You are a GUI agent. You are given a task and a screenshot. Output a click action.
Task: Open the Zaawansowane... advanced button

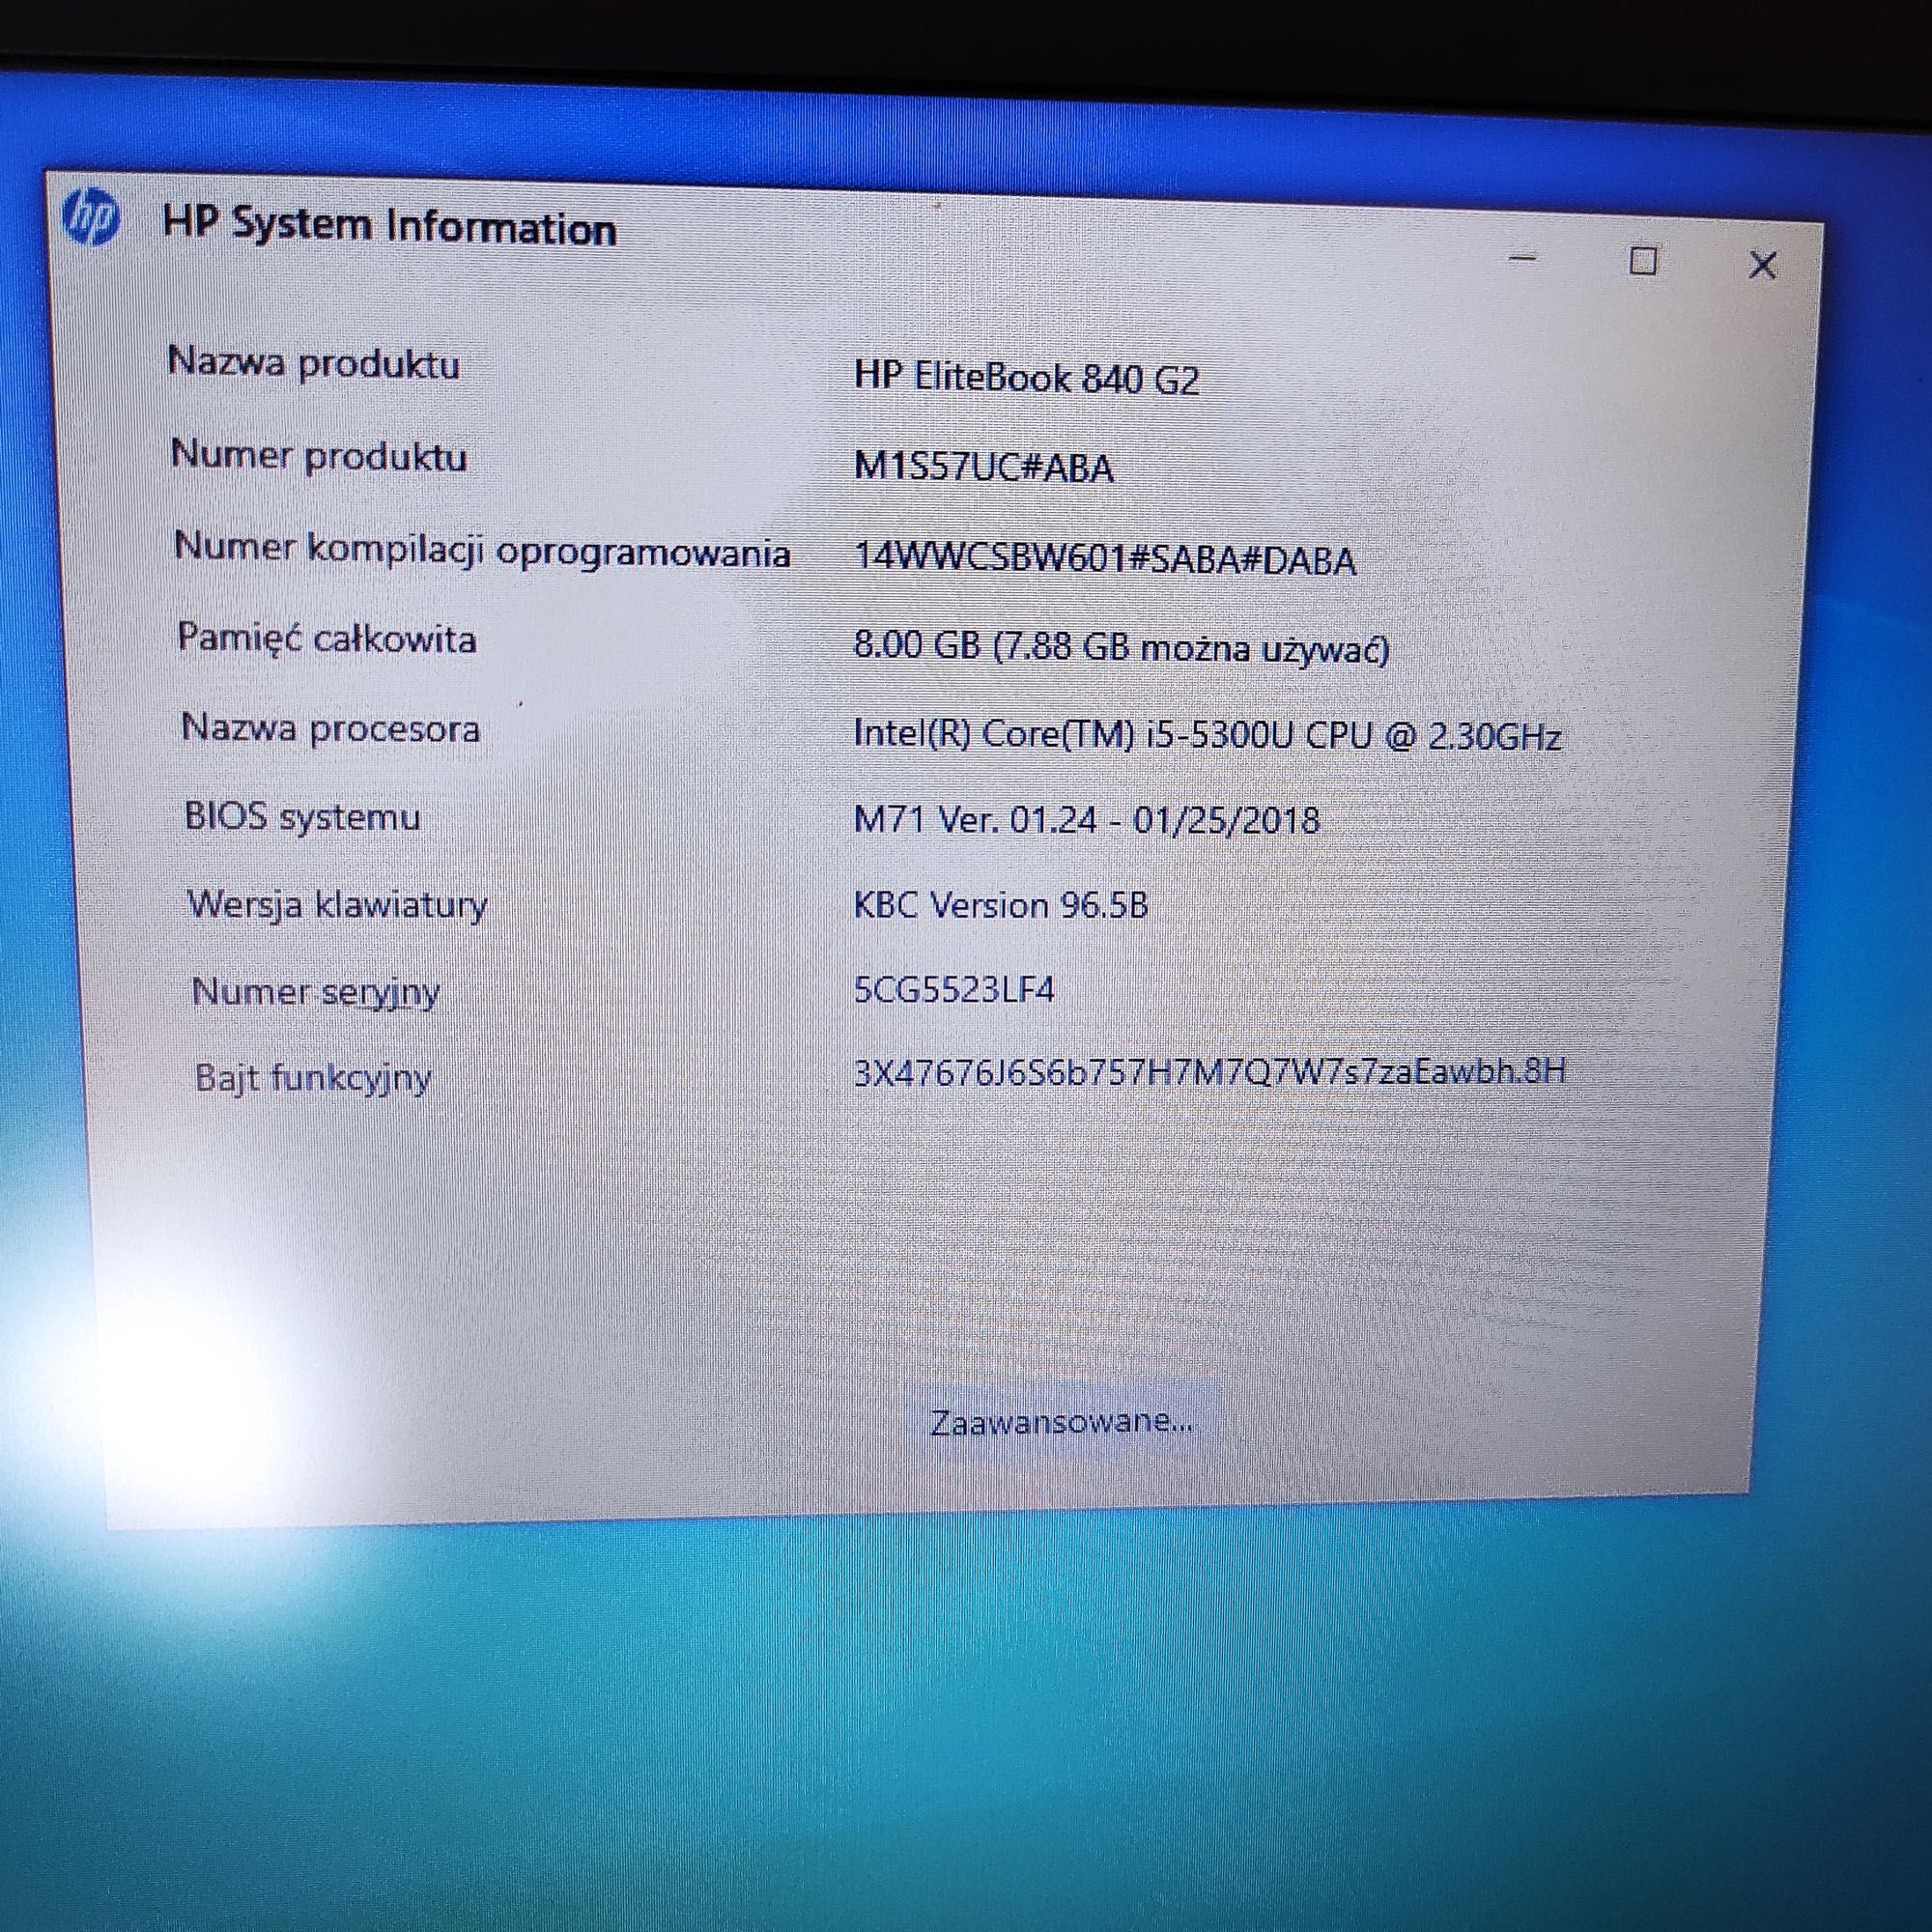coord(1061,1422)
